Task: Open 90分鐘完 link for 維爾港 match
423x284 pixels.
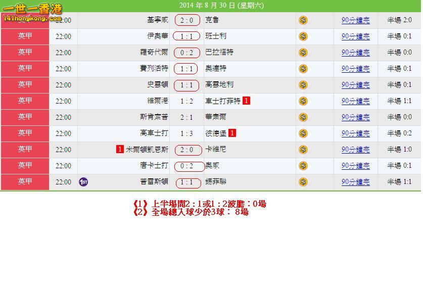Action: (x=355, y=101)
